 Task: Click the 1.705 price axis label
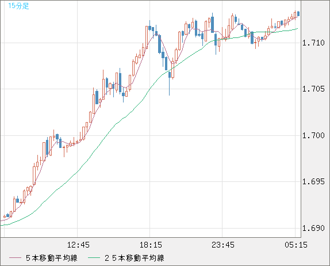(x=313, y=89)
